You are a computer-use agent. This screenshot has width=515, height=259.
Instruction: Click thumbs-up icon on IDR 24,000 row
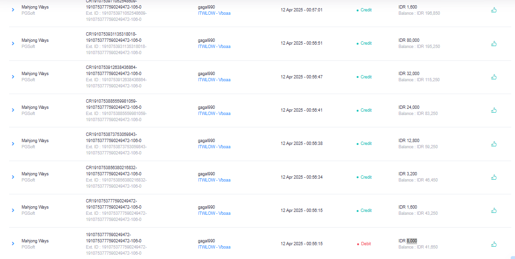point(494,110)
